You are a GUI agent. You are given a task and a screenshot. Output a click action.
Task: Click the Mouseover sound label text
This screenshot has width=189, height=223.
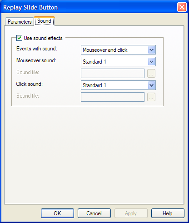(36, 60)
